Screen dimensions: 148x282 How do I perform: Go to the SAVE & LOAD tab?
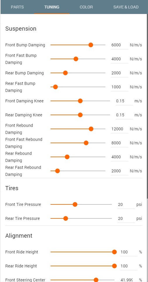pyautogui.click(x=126, y=7)
